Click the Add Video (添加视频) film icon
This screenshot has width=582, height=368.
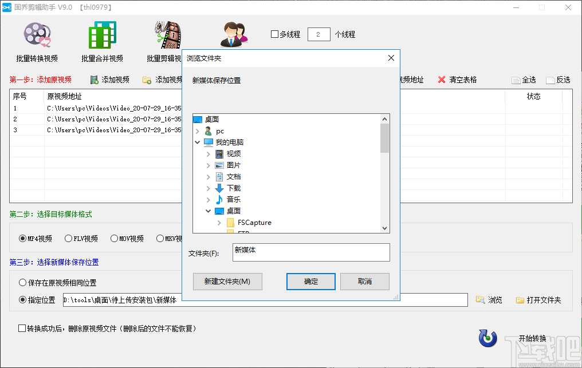[x=95, y=80]
